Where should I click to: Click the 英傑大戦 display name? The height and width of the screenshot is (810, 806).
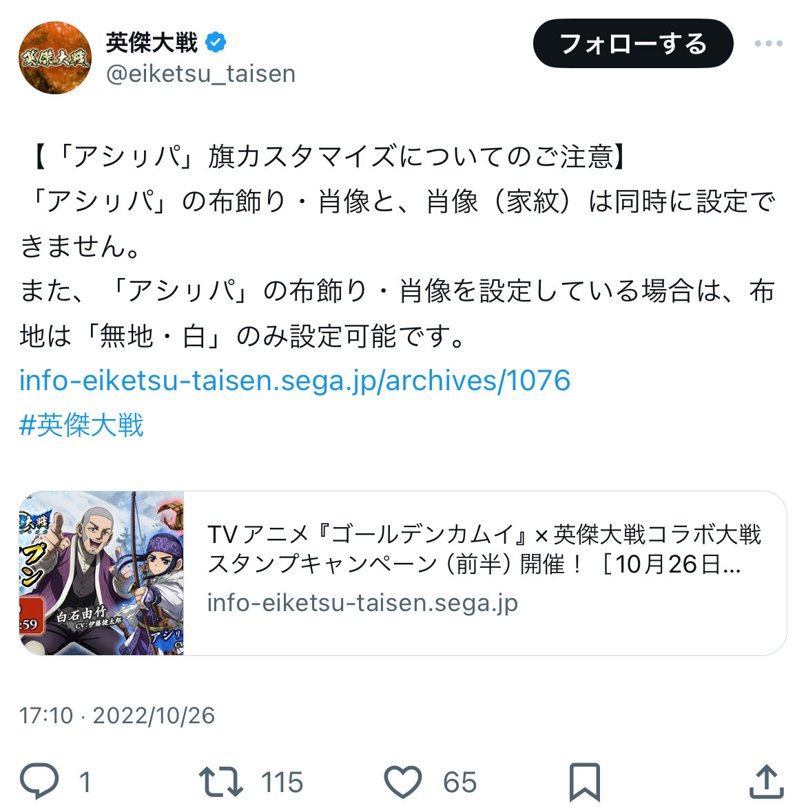coord(152,43)
